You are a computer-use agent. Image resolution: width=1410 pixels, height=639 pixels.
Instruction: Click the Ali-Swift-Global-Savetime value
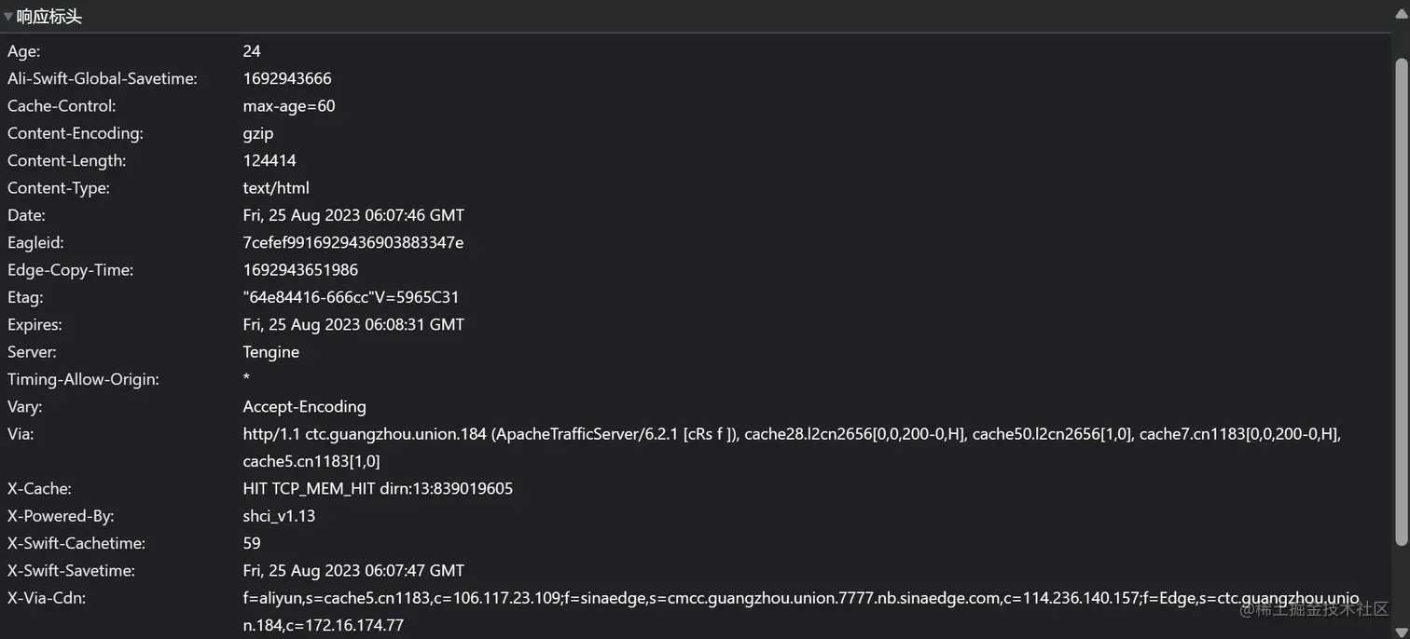pyautogui.click(x=287, y=78)
